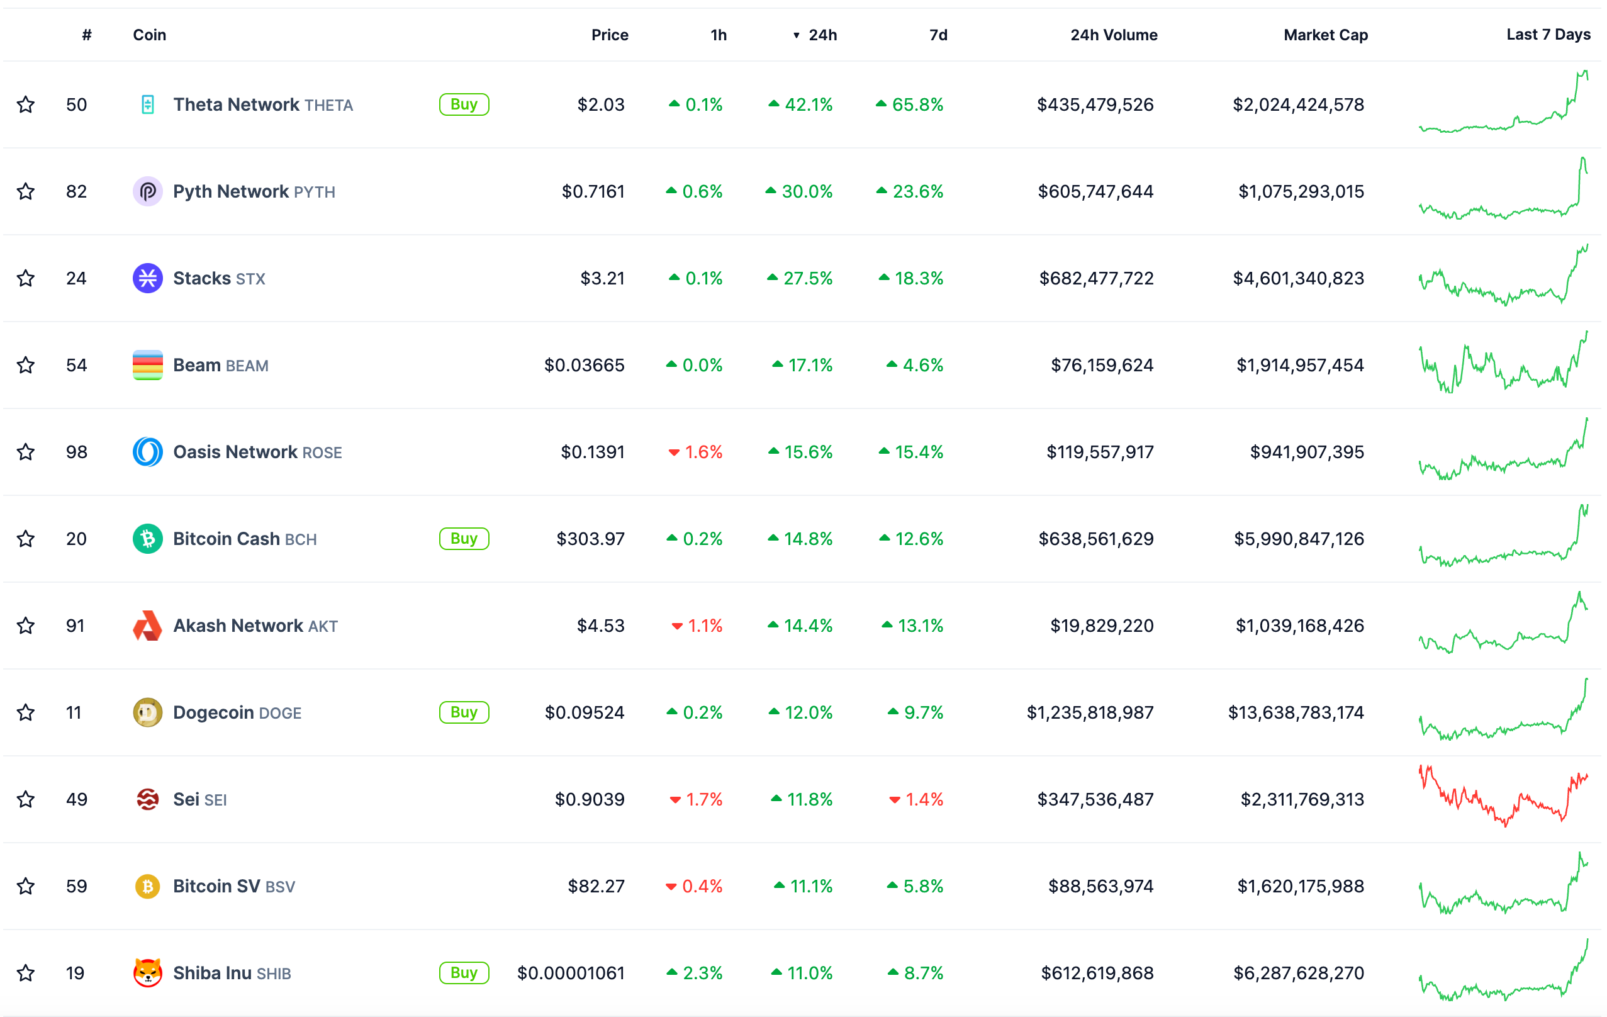The image size is (1607, 1017).
Task: Click the 24h Volume column header
Action: click(1113, 35)
